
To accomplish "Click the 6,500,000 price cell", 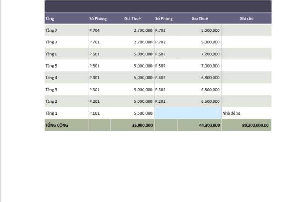I will pos(210,101).
